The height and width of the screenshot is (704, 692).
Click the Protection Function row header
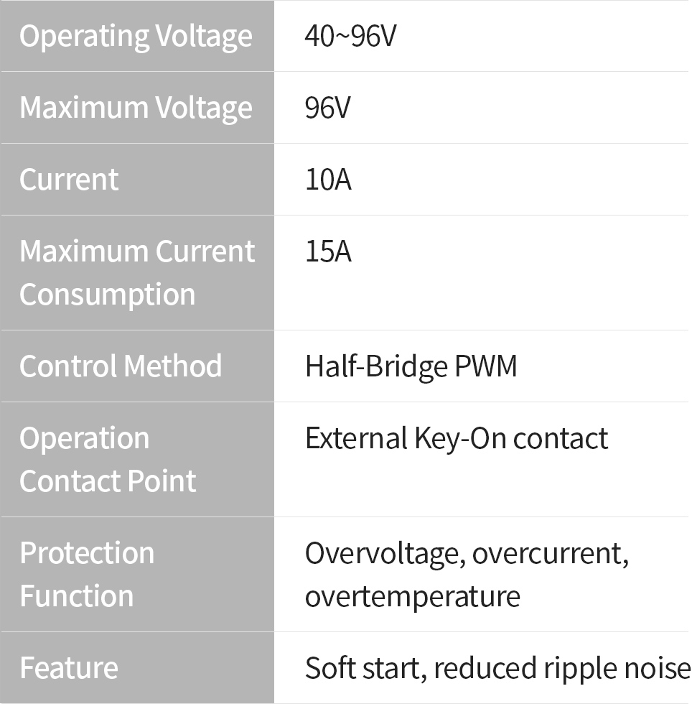87,574
